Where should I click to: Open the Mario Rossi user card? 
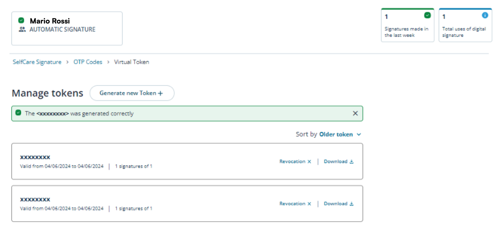[67, 28]
